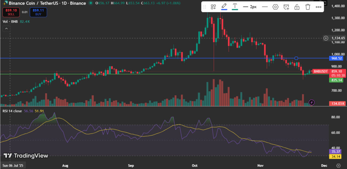This screenshot has width=347, height=169.
Task: Click the Oct label on time axis
Action: tap(195, 165)
